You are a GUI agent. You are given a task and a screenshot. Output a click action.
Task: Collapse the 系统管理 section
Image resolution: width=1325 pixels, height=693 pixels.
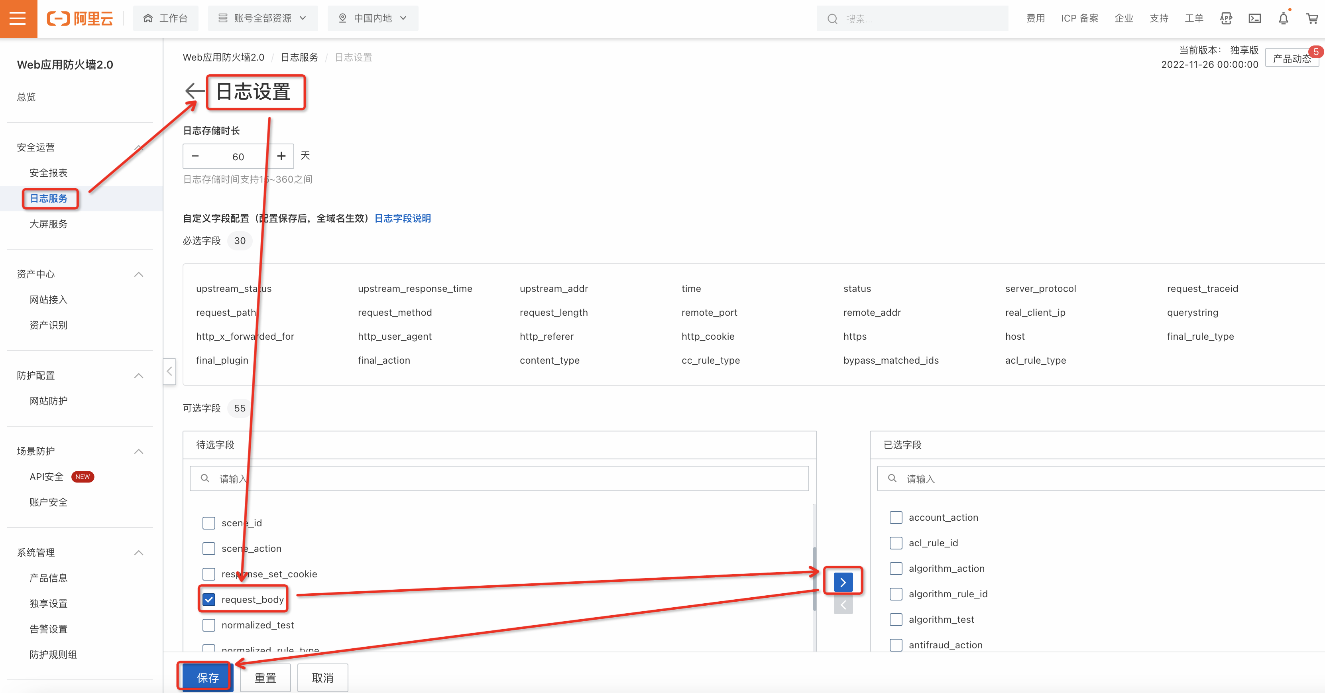click(x=138, y=553)
